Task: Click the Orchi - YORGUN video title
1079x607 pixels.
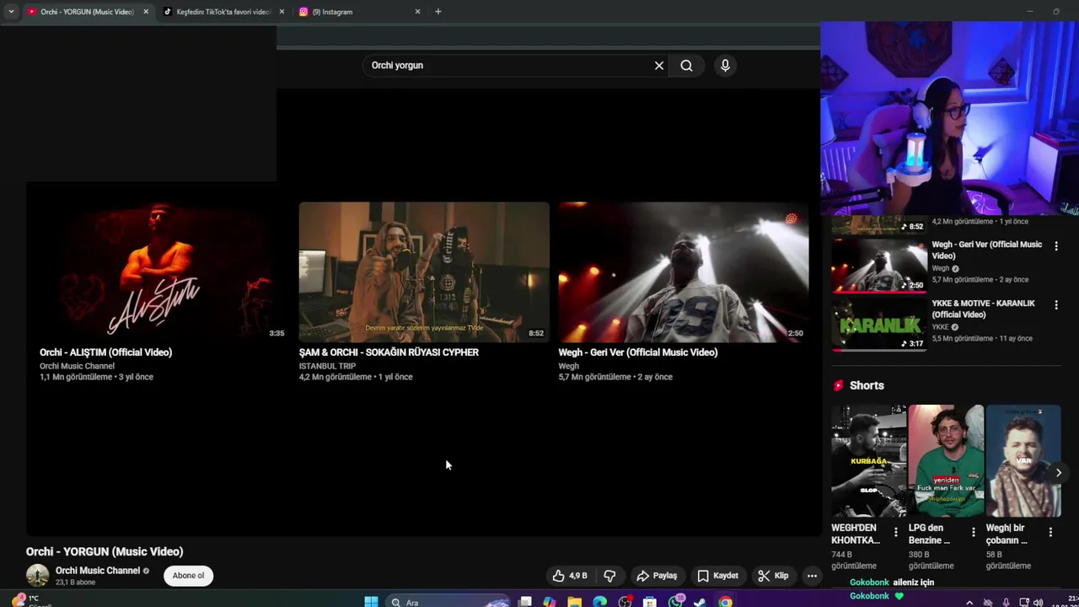Action: click(x=105, y=551)
